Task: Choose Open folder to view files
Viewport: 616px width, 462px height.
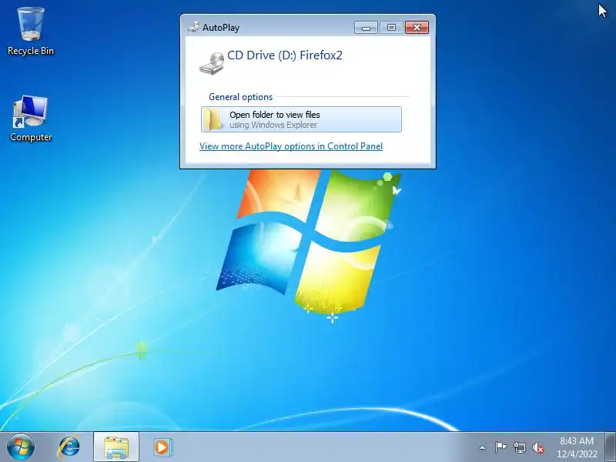Action: click(x=301, y=119)
